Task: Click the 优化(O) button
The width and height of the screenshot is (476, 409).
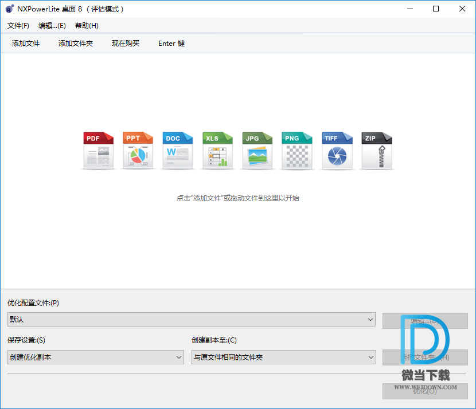Action: pyautogui.click(x=425, y=391)
